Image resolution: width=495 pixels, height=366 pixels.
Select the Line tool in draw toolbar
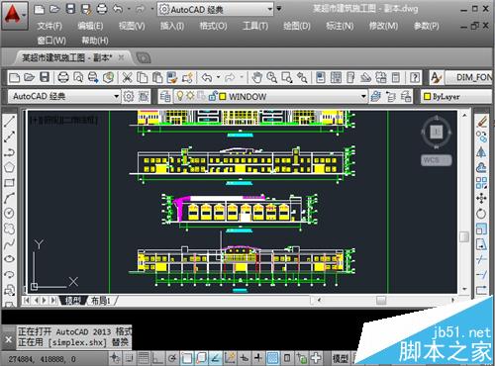click(x=9, y=121)
